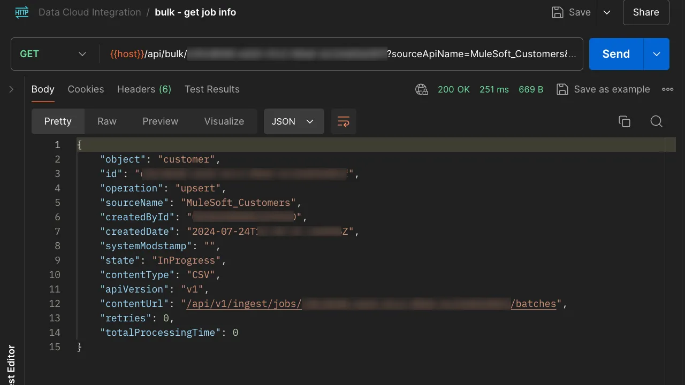Open the Data Cloud Integration breadcrumb
Viewport: 685px width, 385px height.
tap(90, 12)
